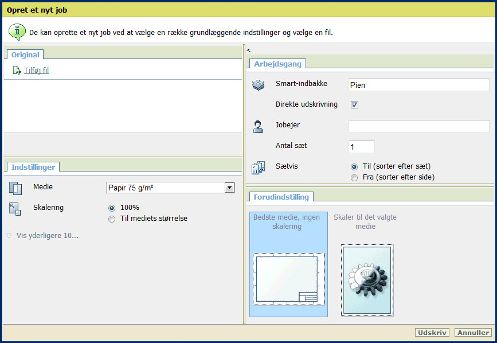Toggle the Direkte udskrivning checkbox

tap(354, 104)
